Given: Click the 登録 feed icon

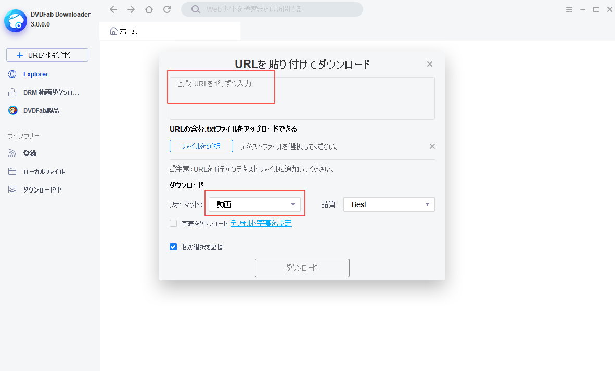Looking at the screenshot, I should [x=12, y=153].
